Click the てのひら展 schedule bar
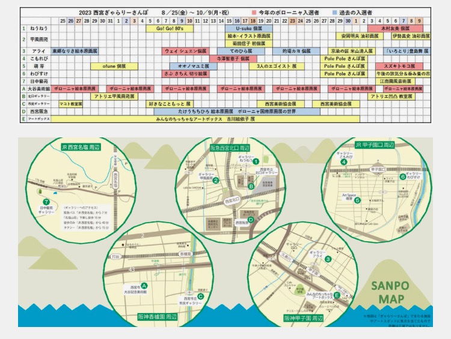 tap(241, 51)
